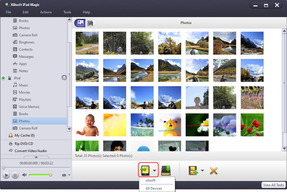Click the camera snapshot icon
The height and width of the screenshot is (192, 287).
pos(64,175)
